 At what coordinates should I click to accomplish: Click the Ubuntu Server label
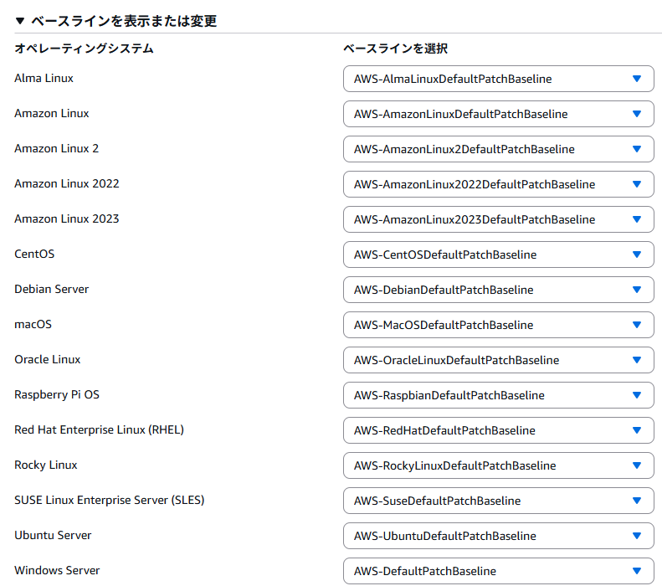click(x=53, y=535)
